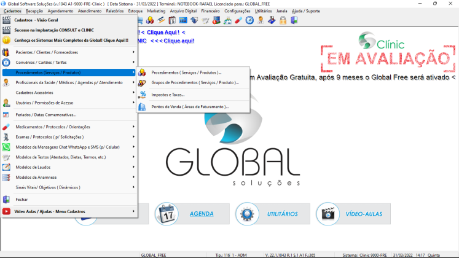This screenshot has width=459, height=258.
Task: Open the calendar clipboard toolbar icon
Action: tap(172, 20)
